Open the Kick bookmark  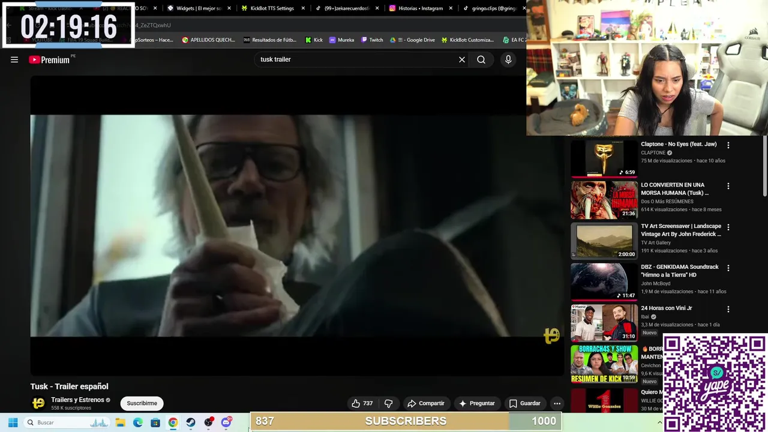coord(314,40)
